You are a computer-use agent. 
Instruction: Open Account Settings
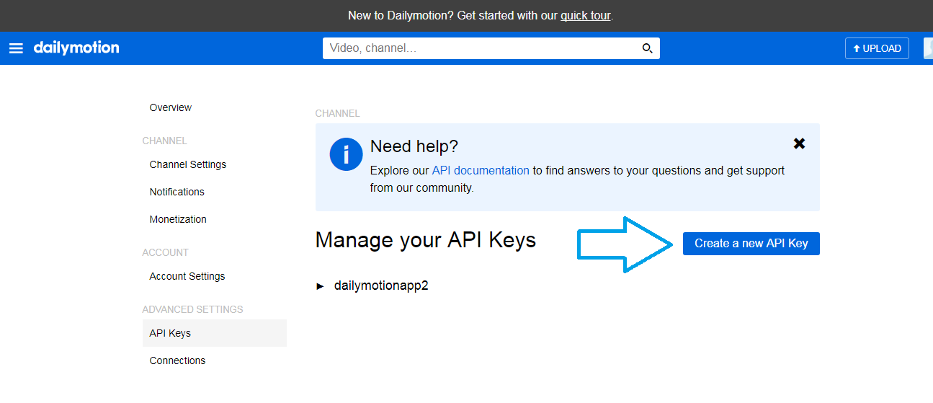point(187,276)
